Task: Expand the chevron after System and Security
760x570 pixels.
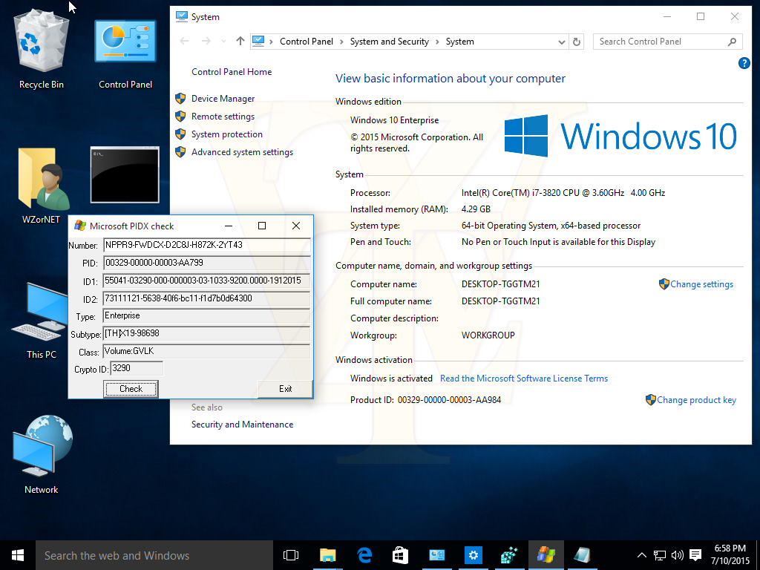Action: tap(436, 42)
